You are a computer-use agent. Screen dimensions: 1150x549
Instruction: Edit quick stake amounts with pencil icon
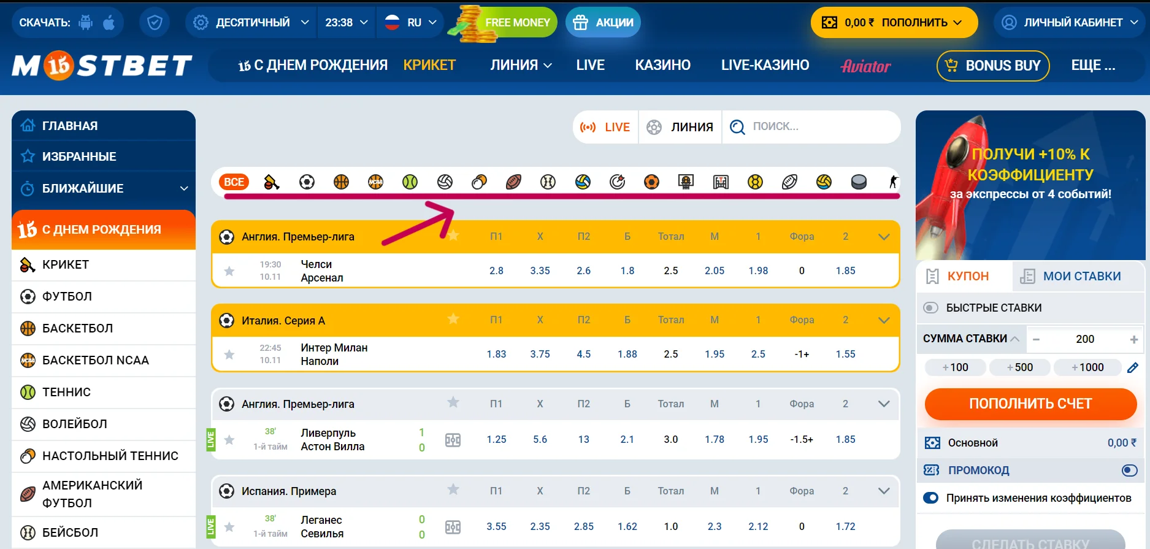click(1133, 367)
